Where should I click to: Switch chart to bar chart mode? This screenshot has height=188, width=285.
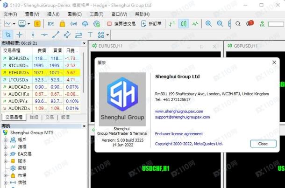click(x=172, y=24)
